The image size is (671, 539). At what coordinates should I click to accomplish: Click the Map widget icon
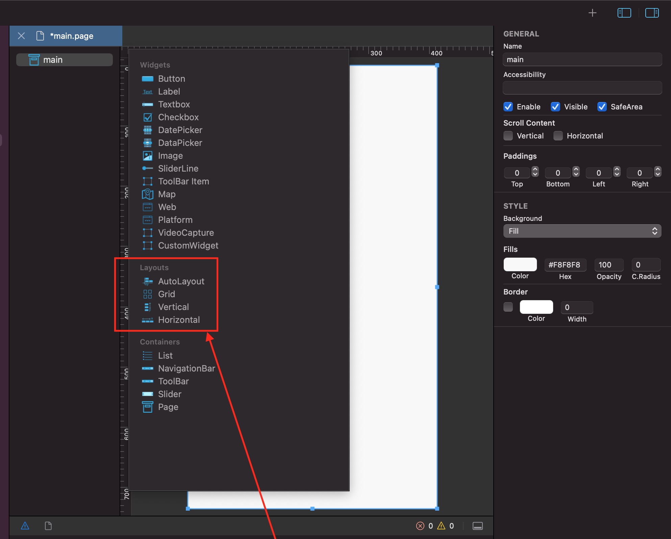click(148, 194)
